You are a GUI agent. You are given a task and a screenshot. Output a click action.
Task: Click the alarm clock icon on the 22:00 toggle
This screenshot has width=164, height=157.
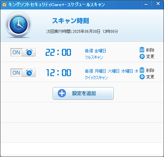click(x=29, y=52)
